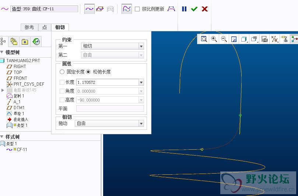Click the curve icon beside the CF-11 field
This screenshot has width=298, height=196.
click(x=4, y=9)
